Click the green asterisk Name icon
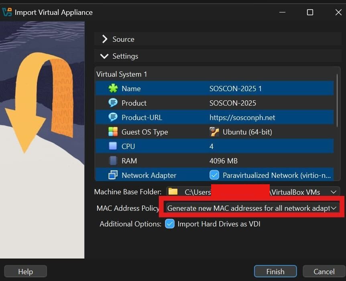 click(x=113, y=89)
